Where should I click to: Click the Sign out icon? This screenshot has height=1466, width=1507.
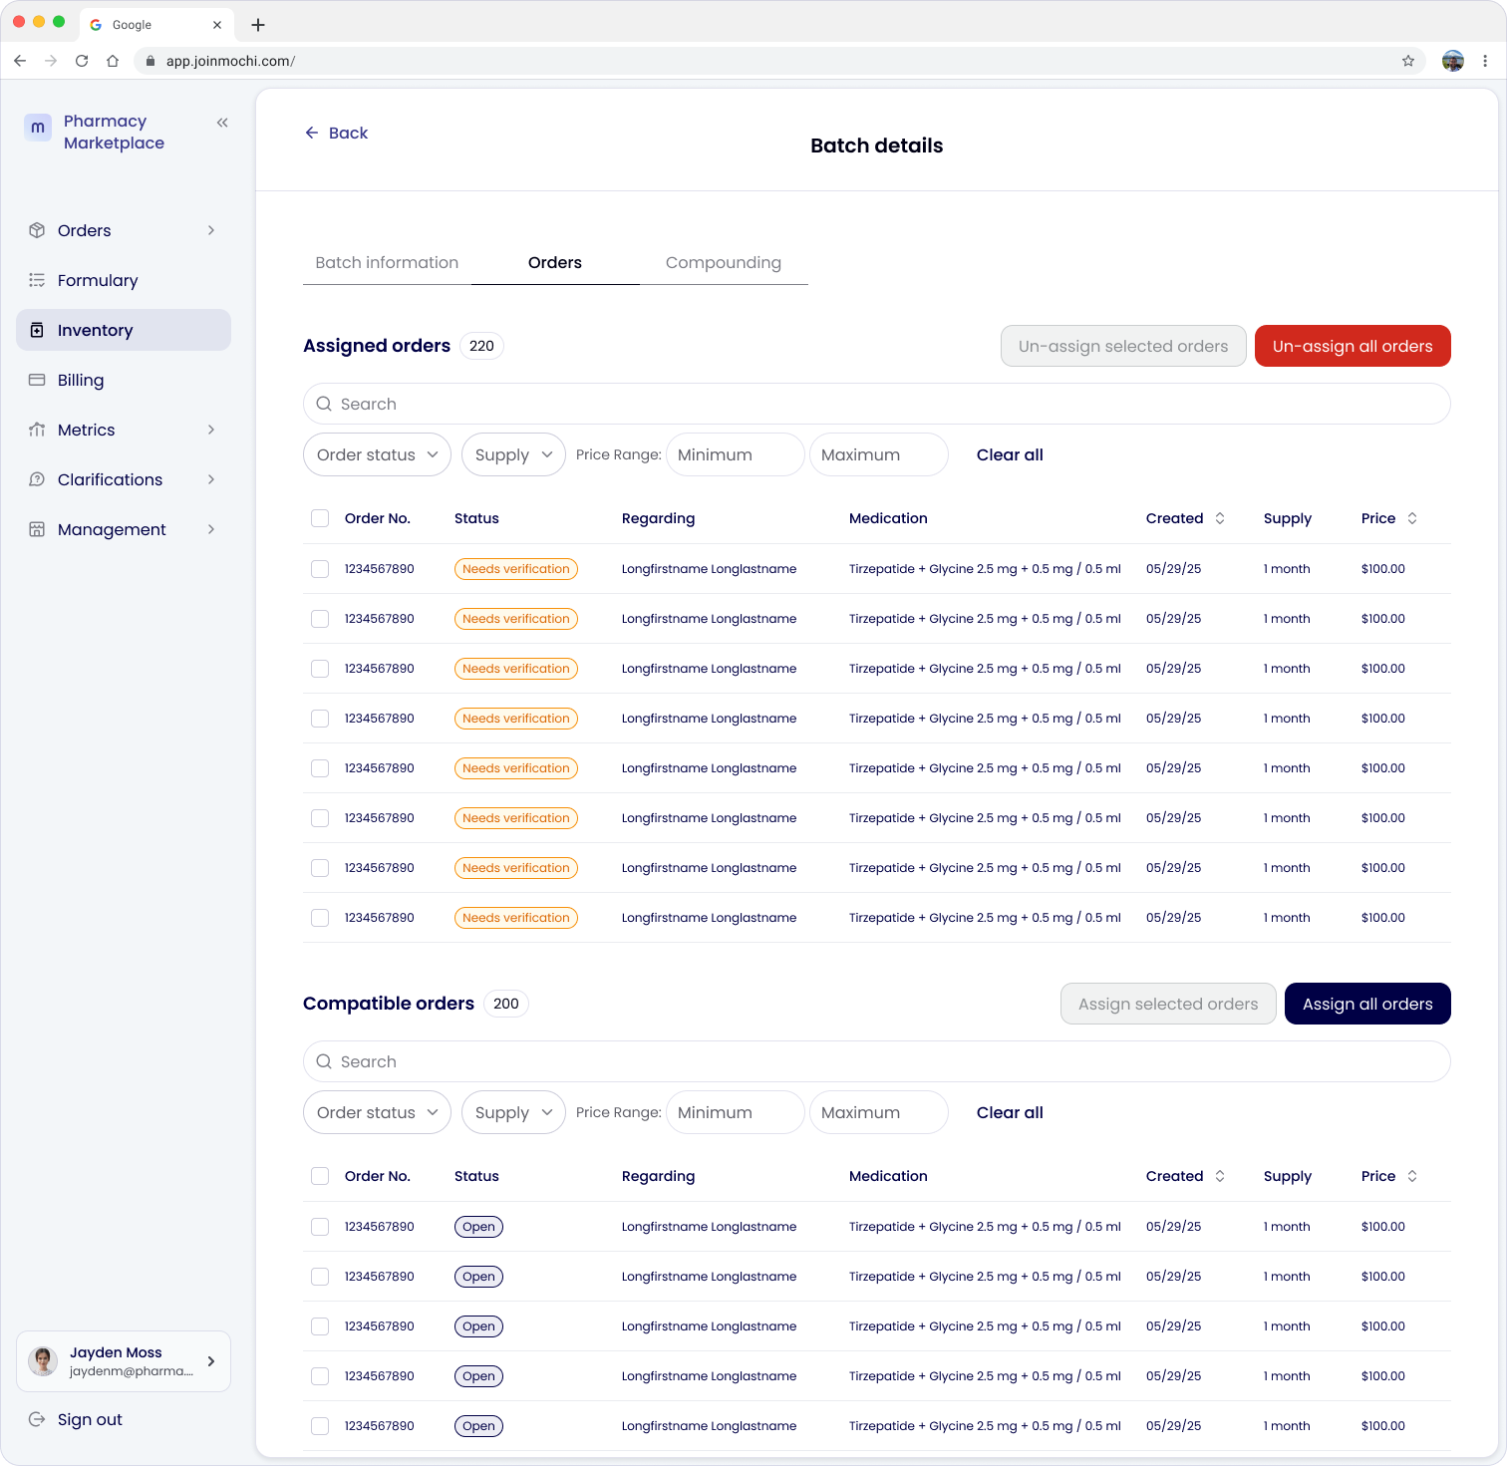tap(37, 1419)
